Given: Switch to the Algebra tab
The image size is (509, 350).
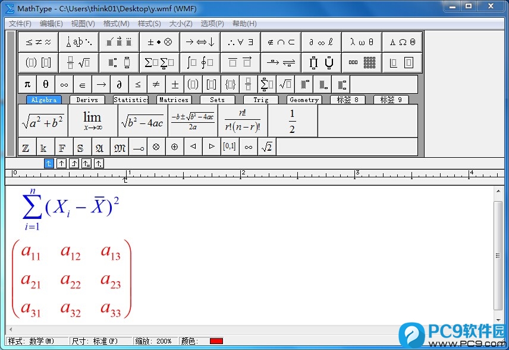Looking at the screenshot, I should [44, 100].
